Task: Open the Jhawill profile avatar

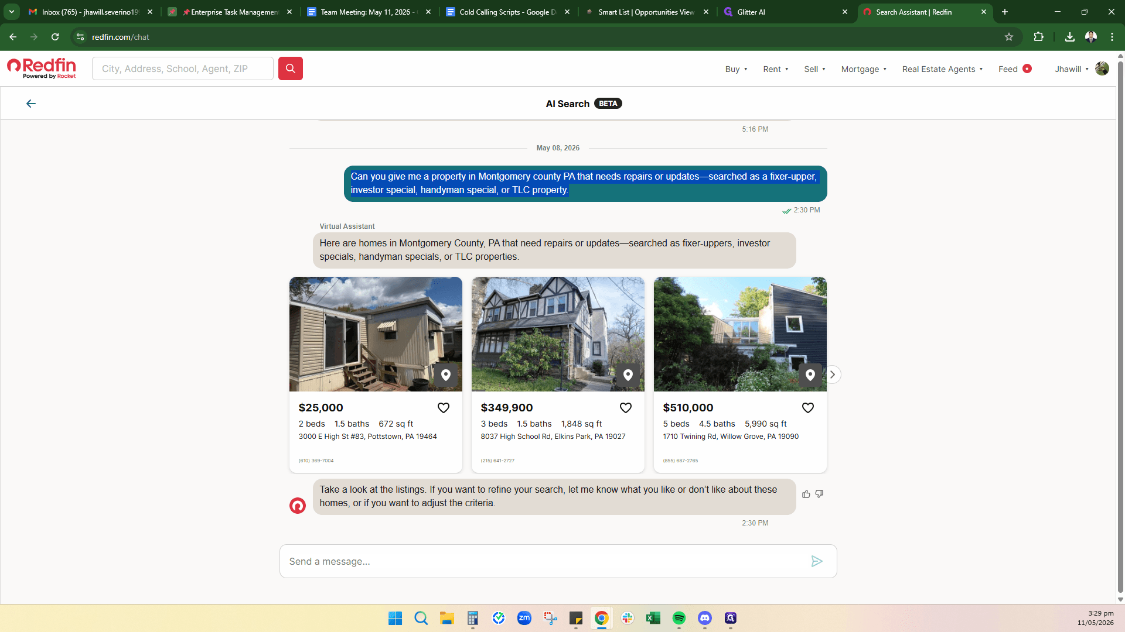Action: tap(1102, 68)
